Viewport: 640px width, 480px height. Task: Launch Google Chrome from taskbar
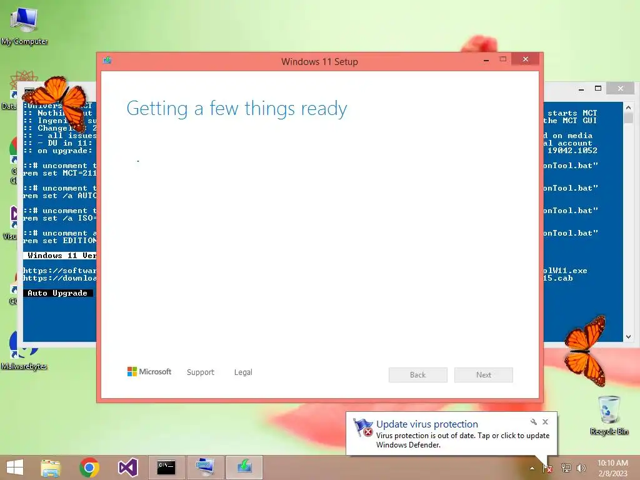click(x=89, y=467)
